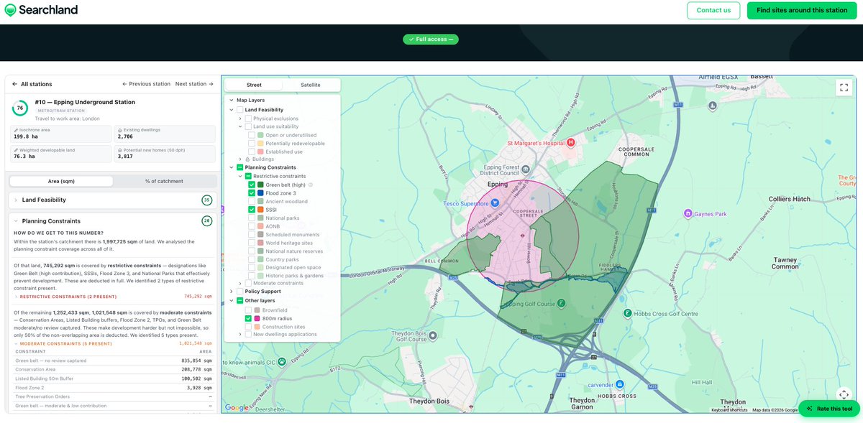Collapse Moderate Constraints (5 present) list
This screenshot has height=423, width=863.
pyautogui.click(x=114, y=343)
